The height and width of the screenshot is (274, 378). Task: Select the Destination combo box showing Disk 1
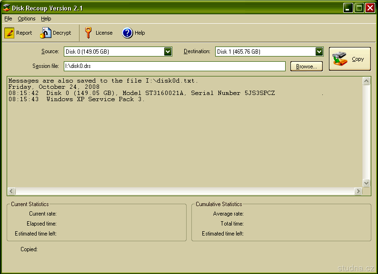[269, 51]
